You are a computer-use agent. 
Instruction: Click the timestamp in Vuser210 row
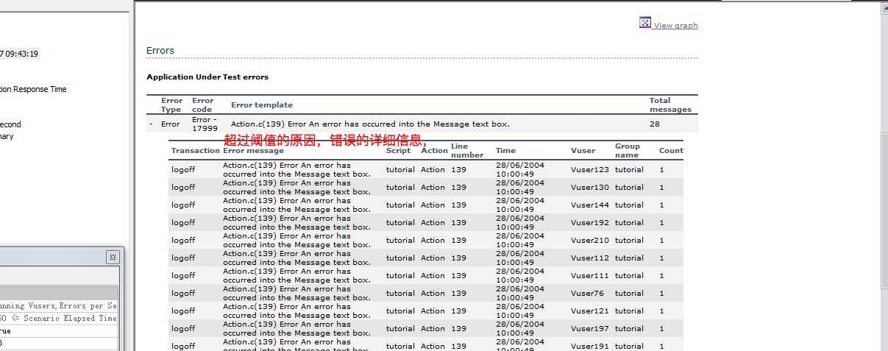click(x=520, y=241)
